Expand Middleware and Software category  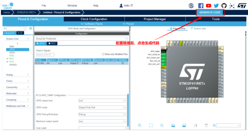pos(28,106)
